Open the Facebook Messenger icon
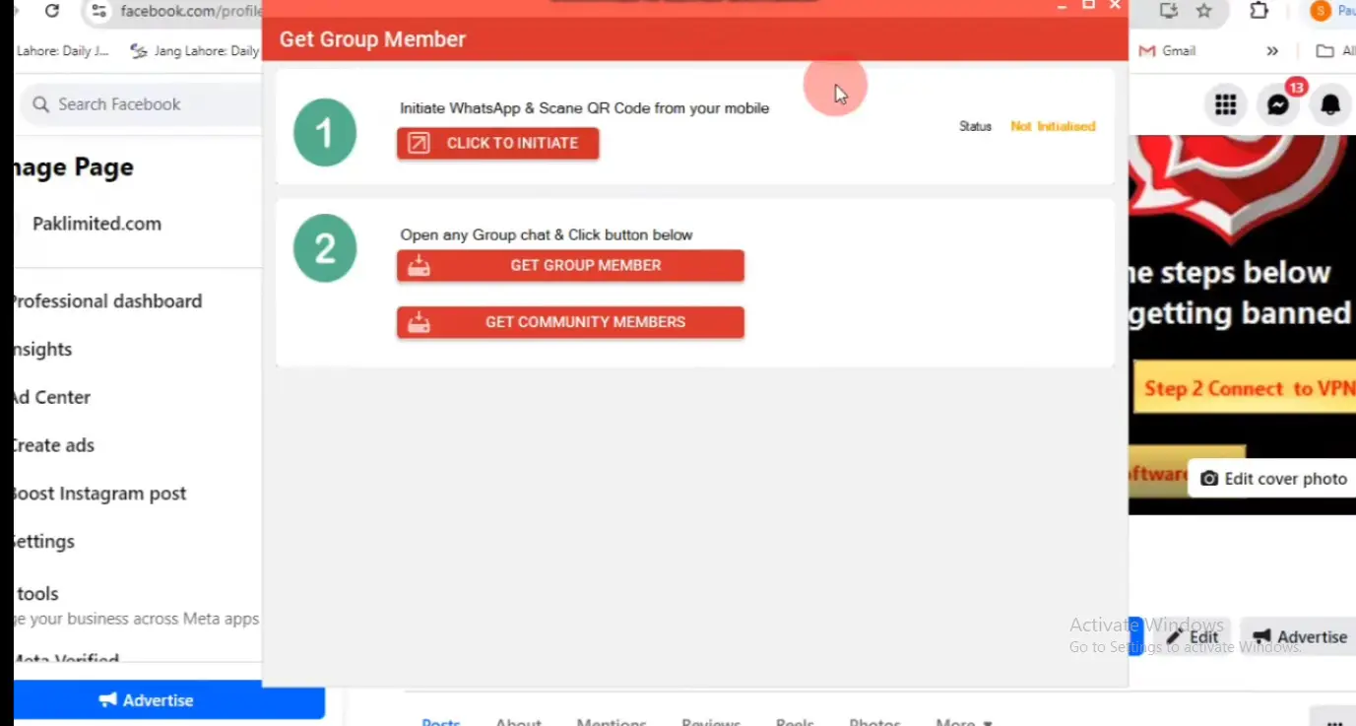1356x726 pixels. click(x=1278, y=104)
